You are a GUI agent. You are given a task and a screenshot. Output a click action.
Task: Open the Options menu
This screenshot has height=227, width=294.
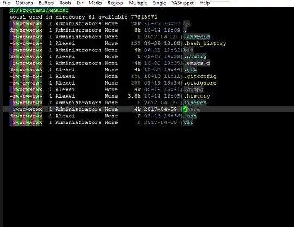coord(24,3)
